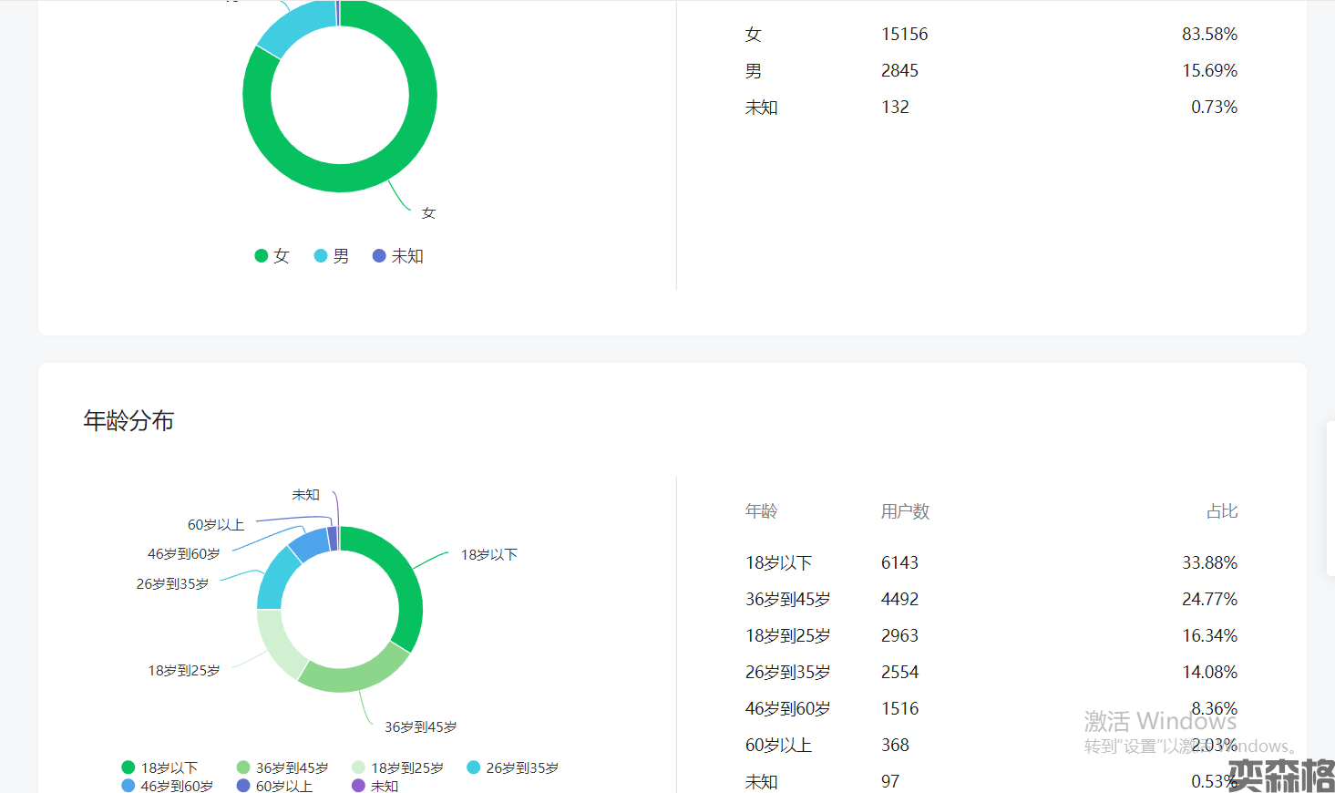The image size is (1335, 793).
Task: Toggle 60岁以上 legend entry below age chart
Action: click(274, 786)
